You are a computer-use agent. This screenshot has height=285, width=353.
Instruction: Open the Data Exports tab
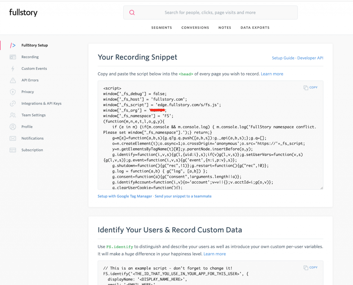click(x=255, y=28)
